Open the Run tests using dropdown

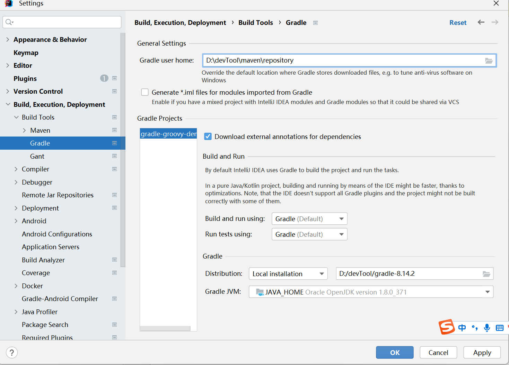pos(309,234)
